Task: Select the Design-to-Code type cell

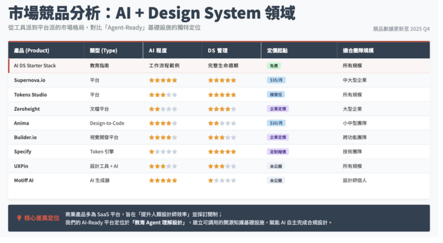Action: (107, 123)
